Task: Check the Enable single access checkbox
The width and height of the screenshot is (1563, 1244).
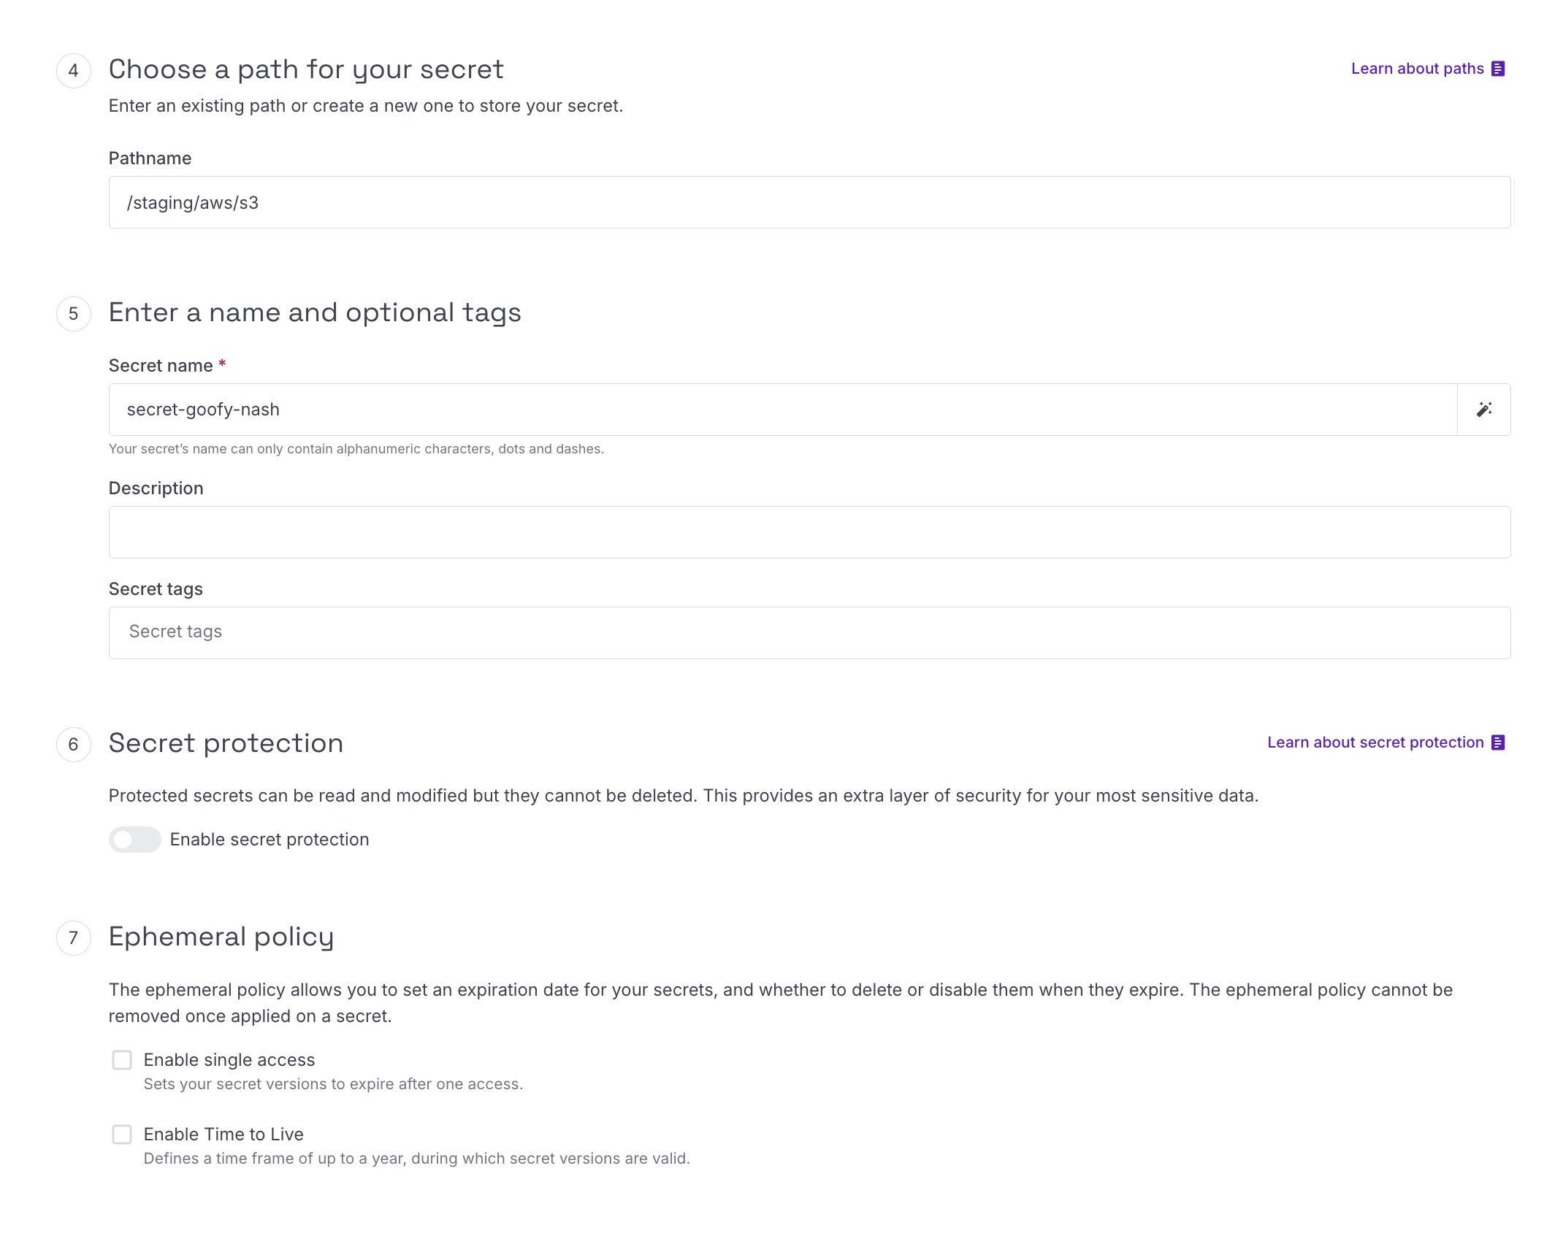Action: [122, 1060]
